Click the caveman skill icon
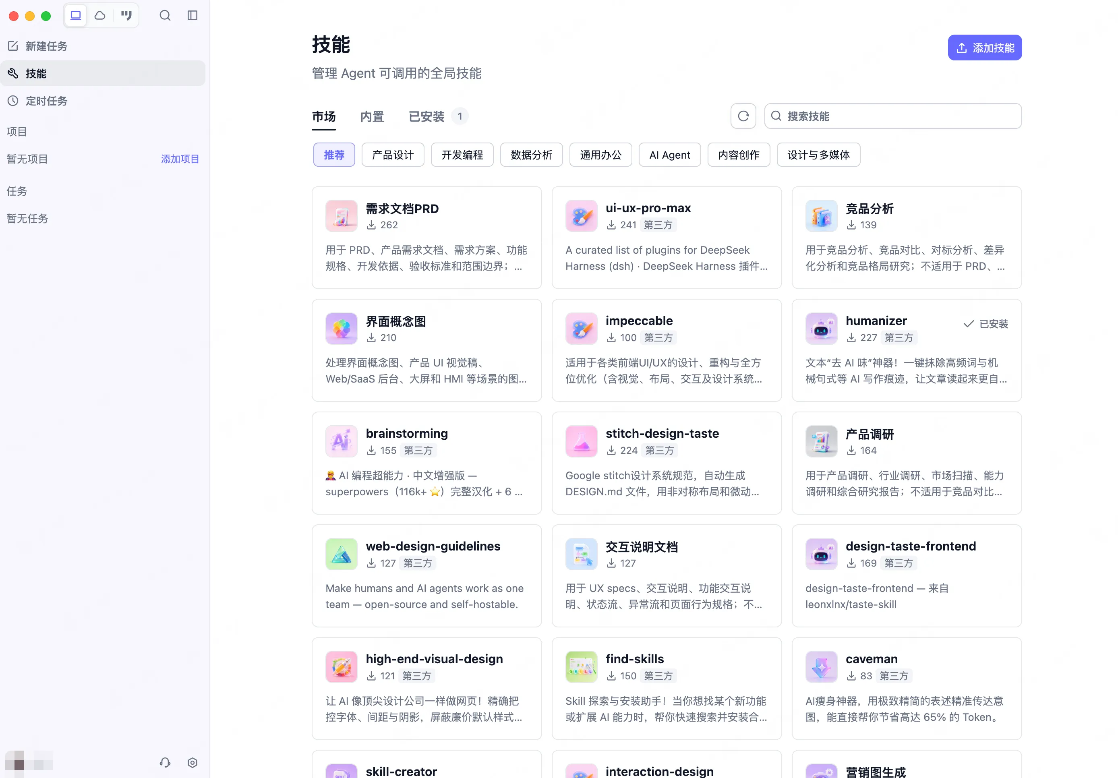Viewport: 1118px width, 778px height. click(822, 666)
